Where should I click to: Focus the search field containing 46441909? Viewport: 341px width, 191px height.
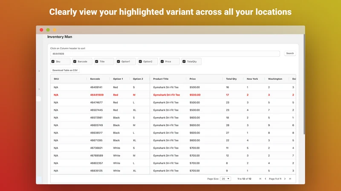(165, 54)
